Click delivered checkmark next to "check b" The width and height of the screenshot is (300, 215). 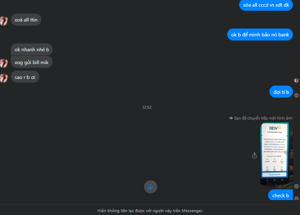pyautogui.click(x=296, y=198)
